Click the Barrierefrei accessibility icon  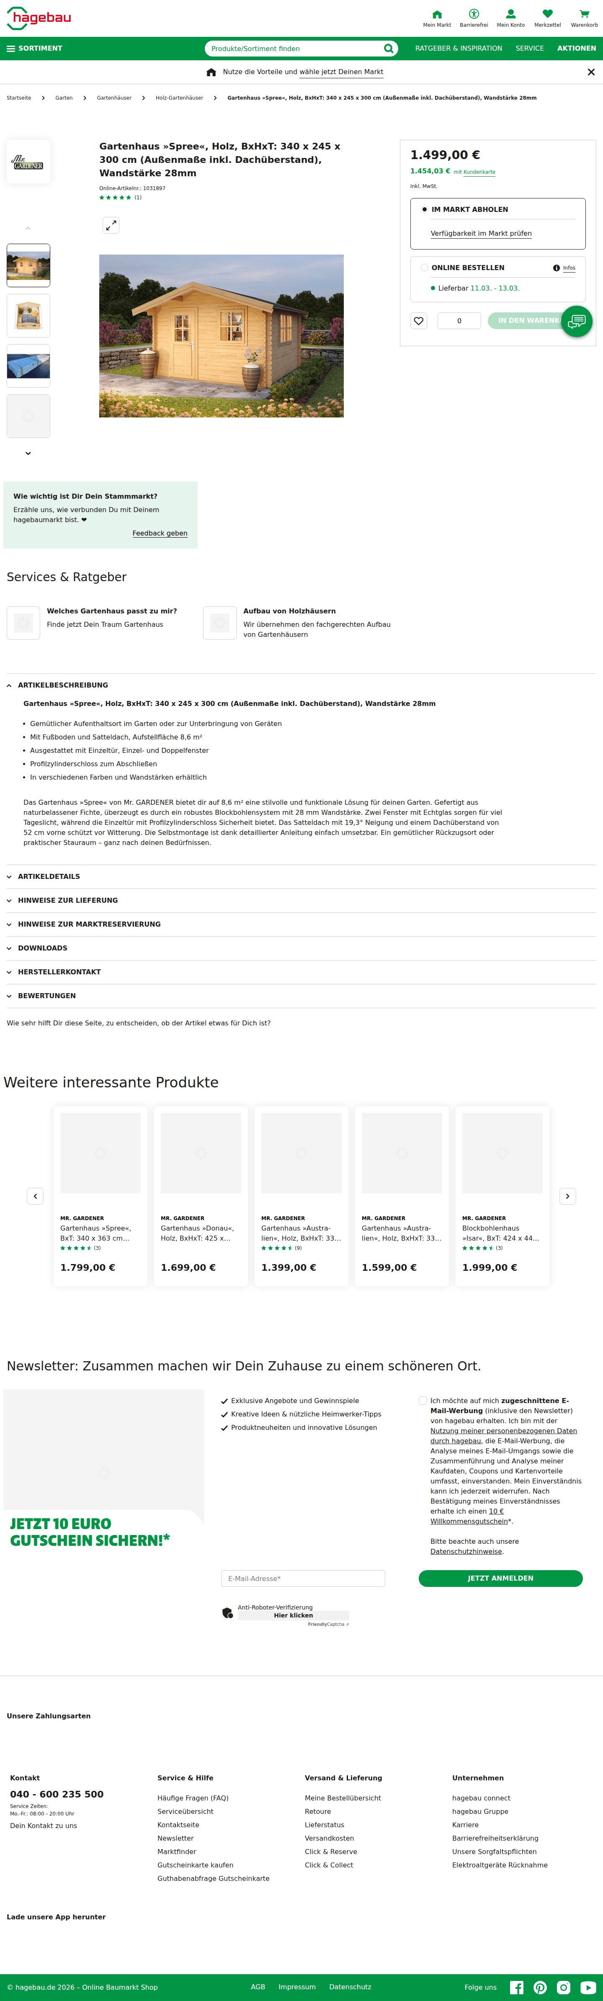473,14
